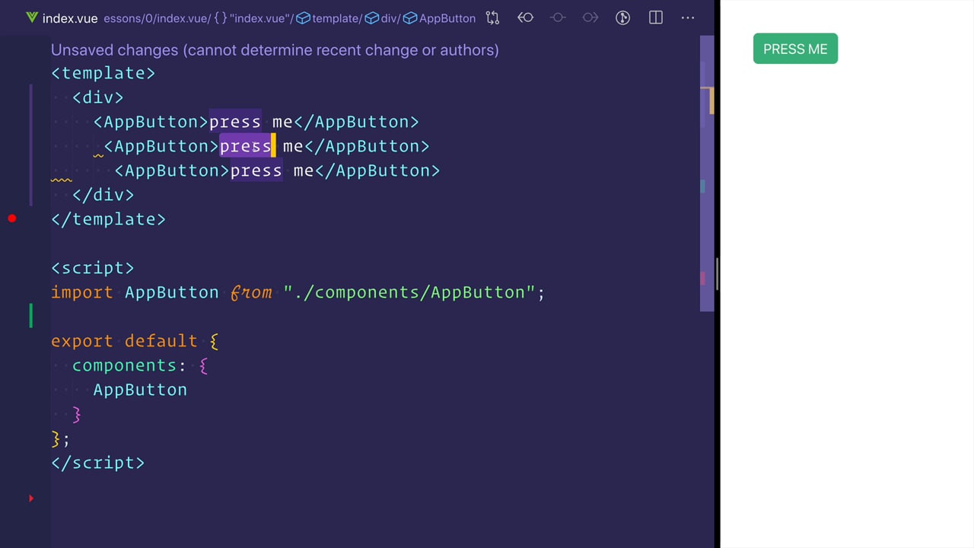Click the word import in the script
Image resolution: width=974 pixels, height=548 pixels.
pos(81,292)
